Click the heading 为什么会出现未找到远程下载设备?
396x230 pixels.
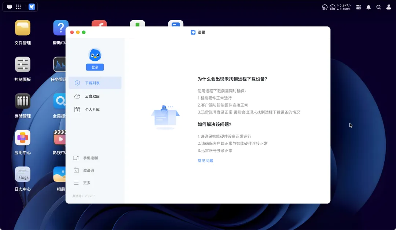click(x=232, y=79)
